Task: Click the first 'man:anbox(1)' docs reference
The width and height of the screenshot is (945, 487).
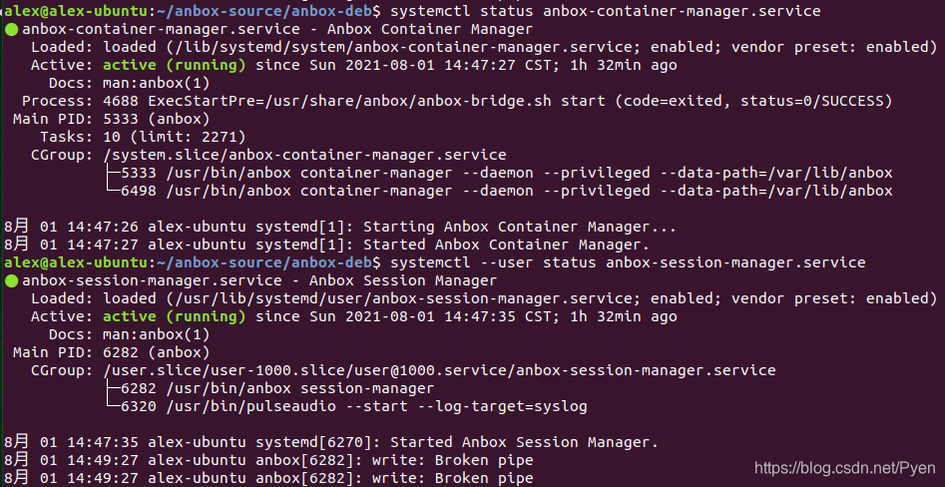Action: (x=156, y=84)
